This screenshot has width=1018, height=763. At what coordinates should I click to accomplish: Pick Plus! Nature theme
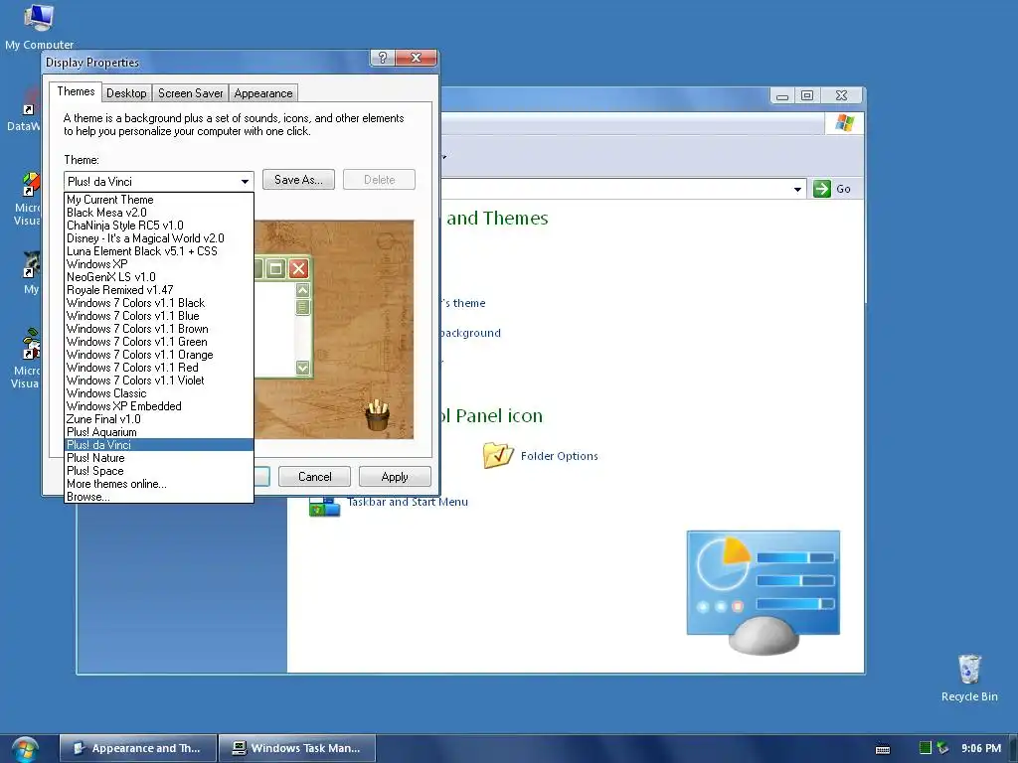(x=159, y=458)
